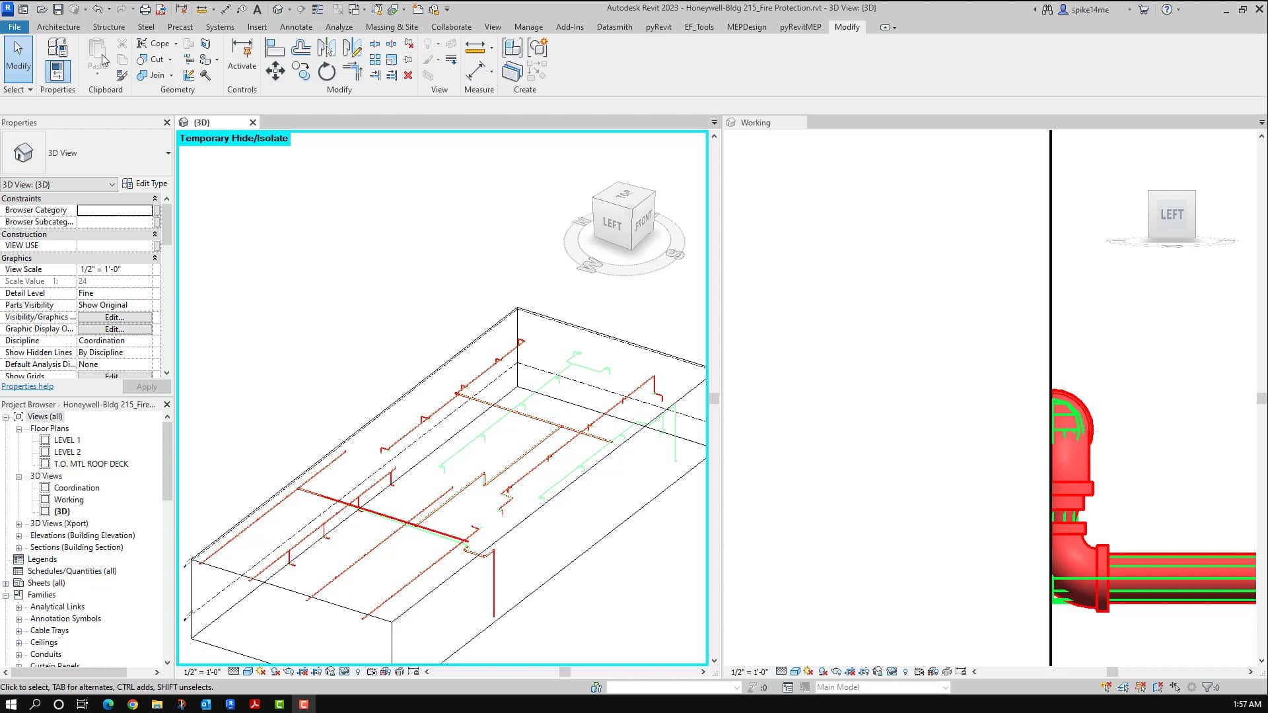Open the Collaborate menu tab
This screenshot has height=713, width=1268.
[451, 27]
